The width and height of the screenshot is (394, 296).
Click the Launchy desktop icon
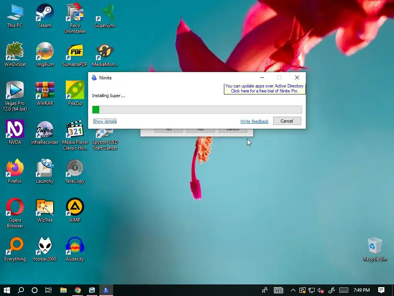(x=45, y=172)
